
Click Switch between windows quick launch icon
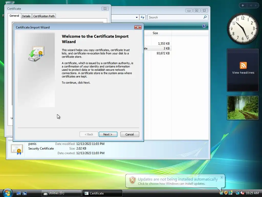point(25,193)
